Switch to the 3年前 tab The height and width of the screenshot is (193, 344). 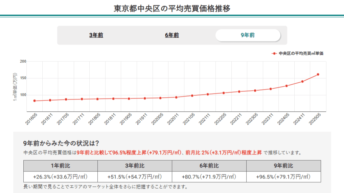(96, 35)
